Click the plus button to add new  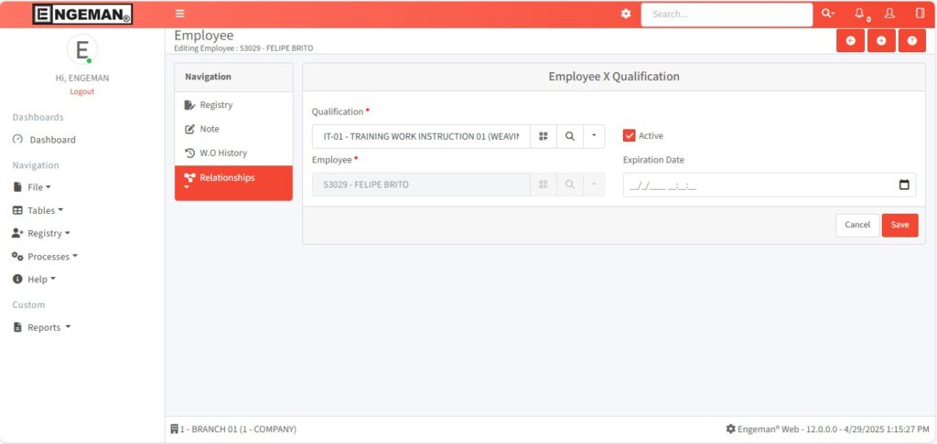coord(881,41)
